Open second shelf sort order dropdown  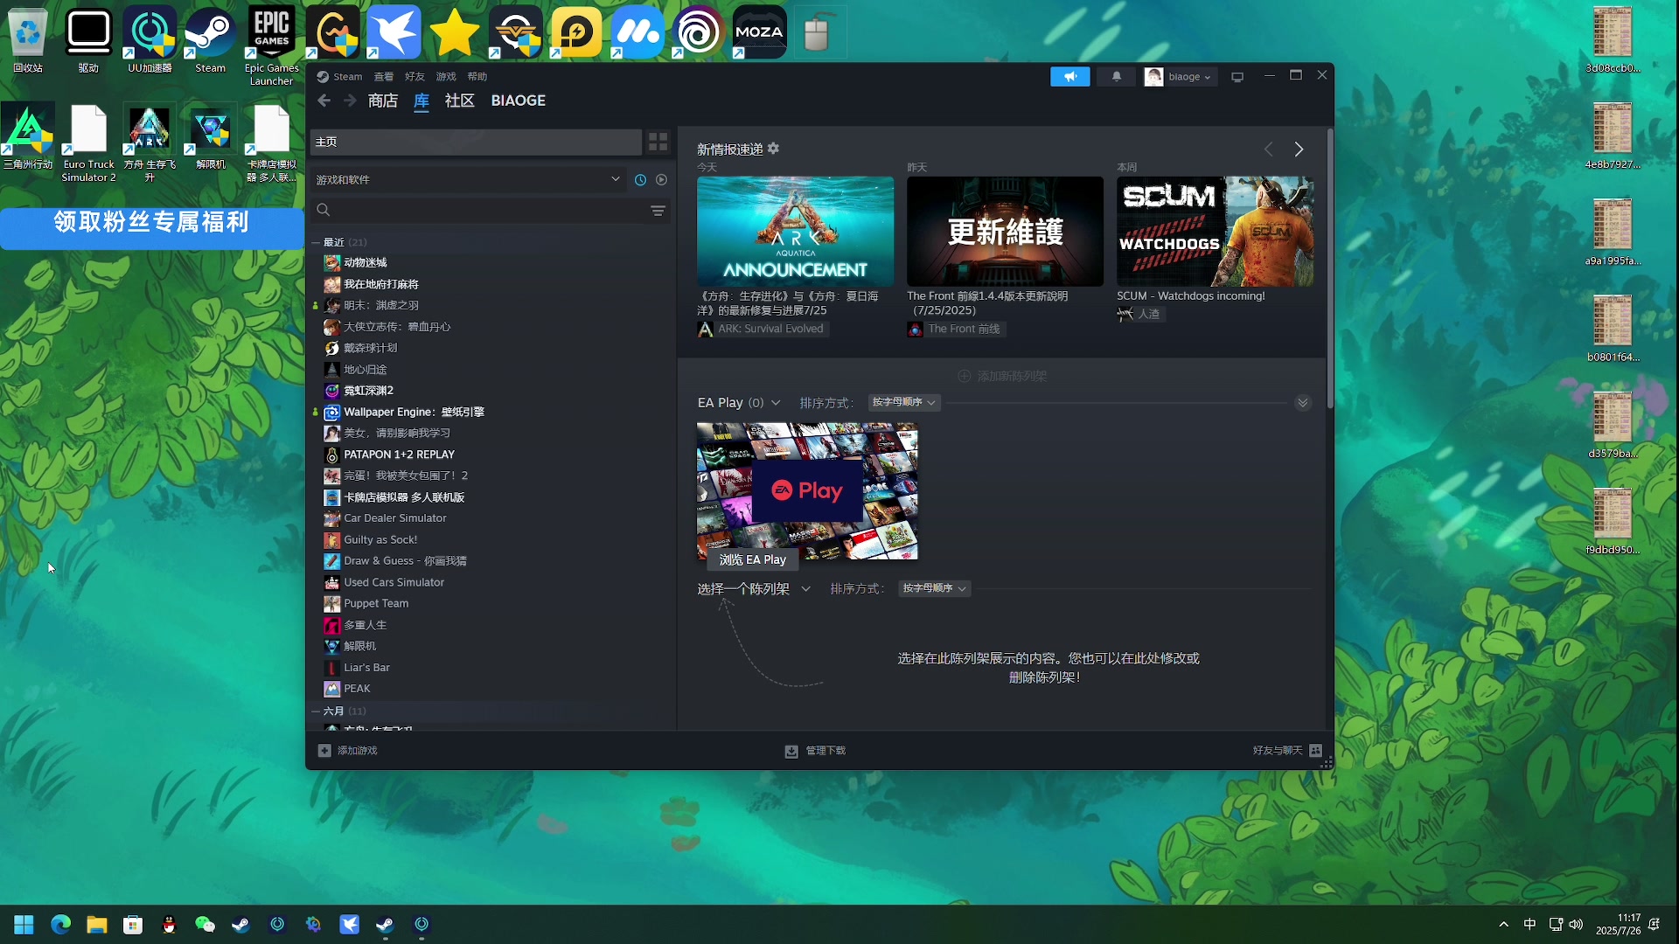[935, 588]
